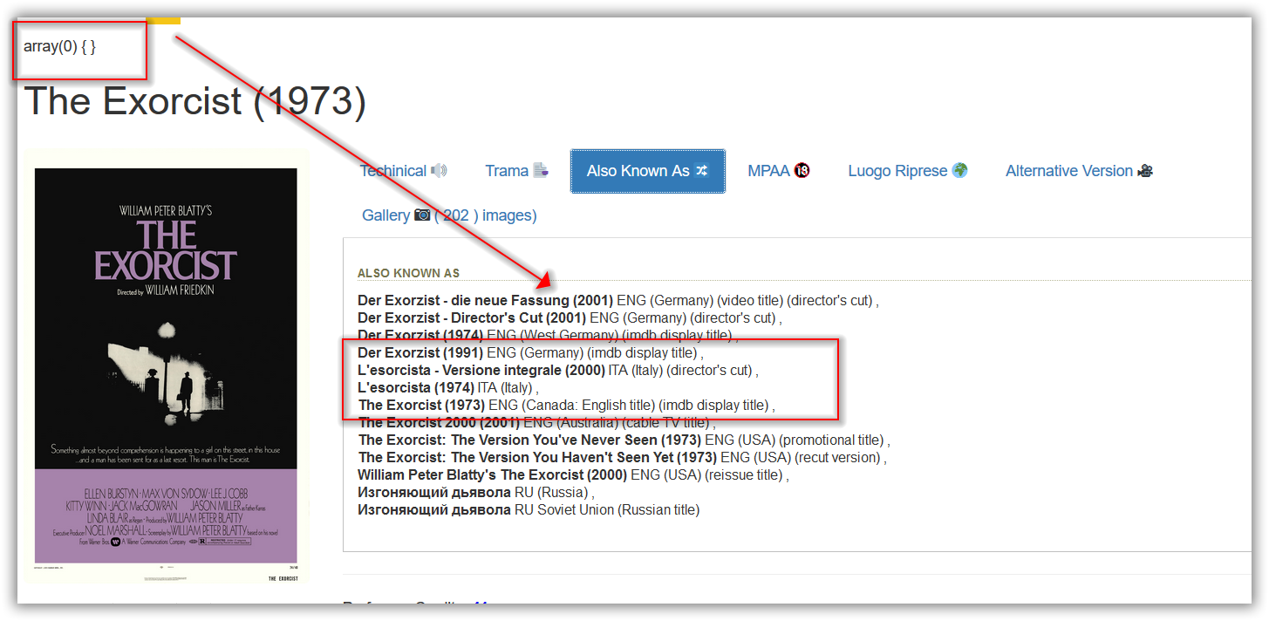Open the Trama tab

[517, 171]
